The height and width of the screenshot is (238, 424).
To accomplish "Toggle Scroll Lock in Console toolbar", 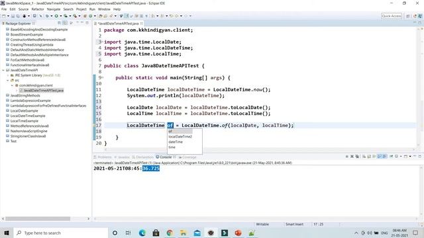I will pyautogui.click(x=369, y=156).
